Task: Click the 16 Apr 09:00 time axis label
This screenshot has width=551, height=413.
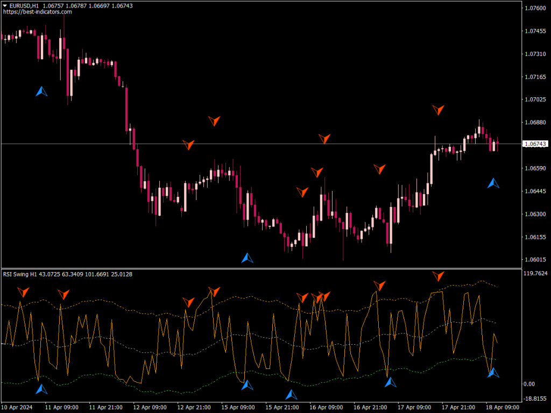Action: 326,408
